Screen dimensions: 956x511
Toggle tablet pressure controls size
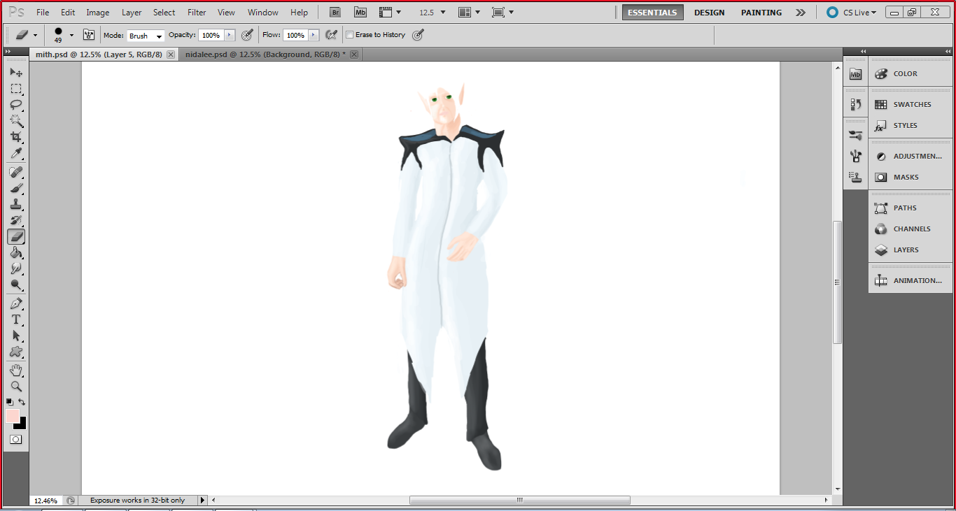(418, 35)
